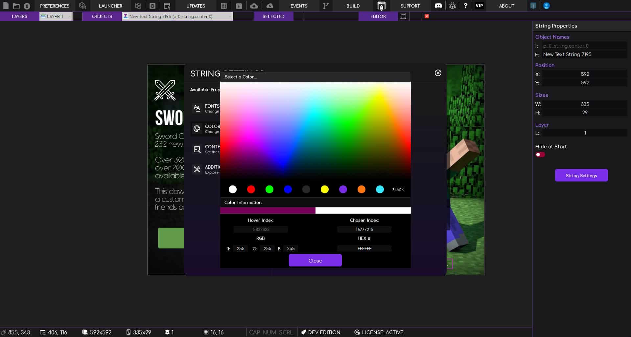The image size is (631, 337).
Task: Click the camera capture icon near Launcher
Action: tap(152, 6)
